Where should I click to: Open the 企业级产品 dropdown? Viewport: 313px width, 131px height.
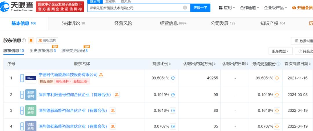(276, 8)
